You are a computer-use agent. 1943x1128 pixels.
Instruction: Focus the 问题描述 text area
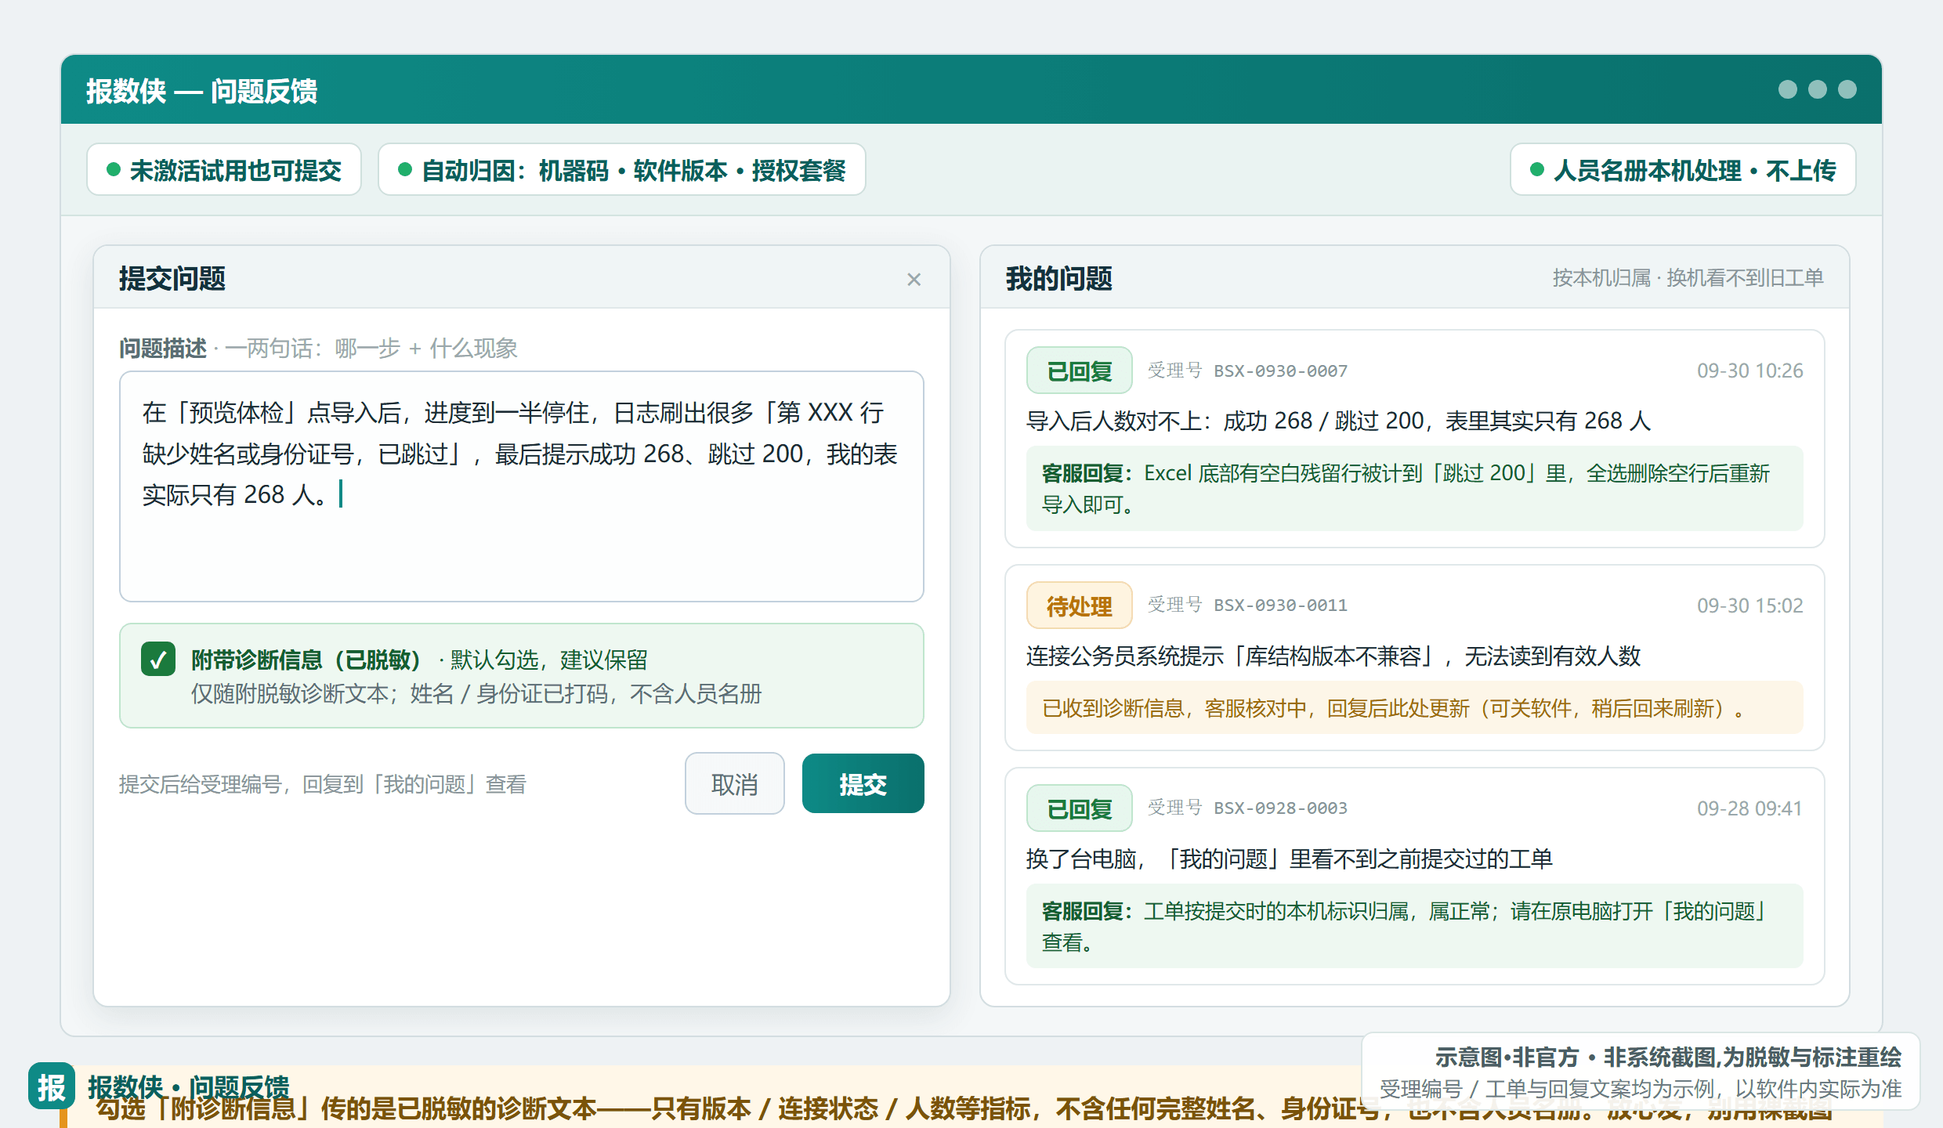[x=522, y=486]
